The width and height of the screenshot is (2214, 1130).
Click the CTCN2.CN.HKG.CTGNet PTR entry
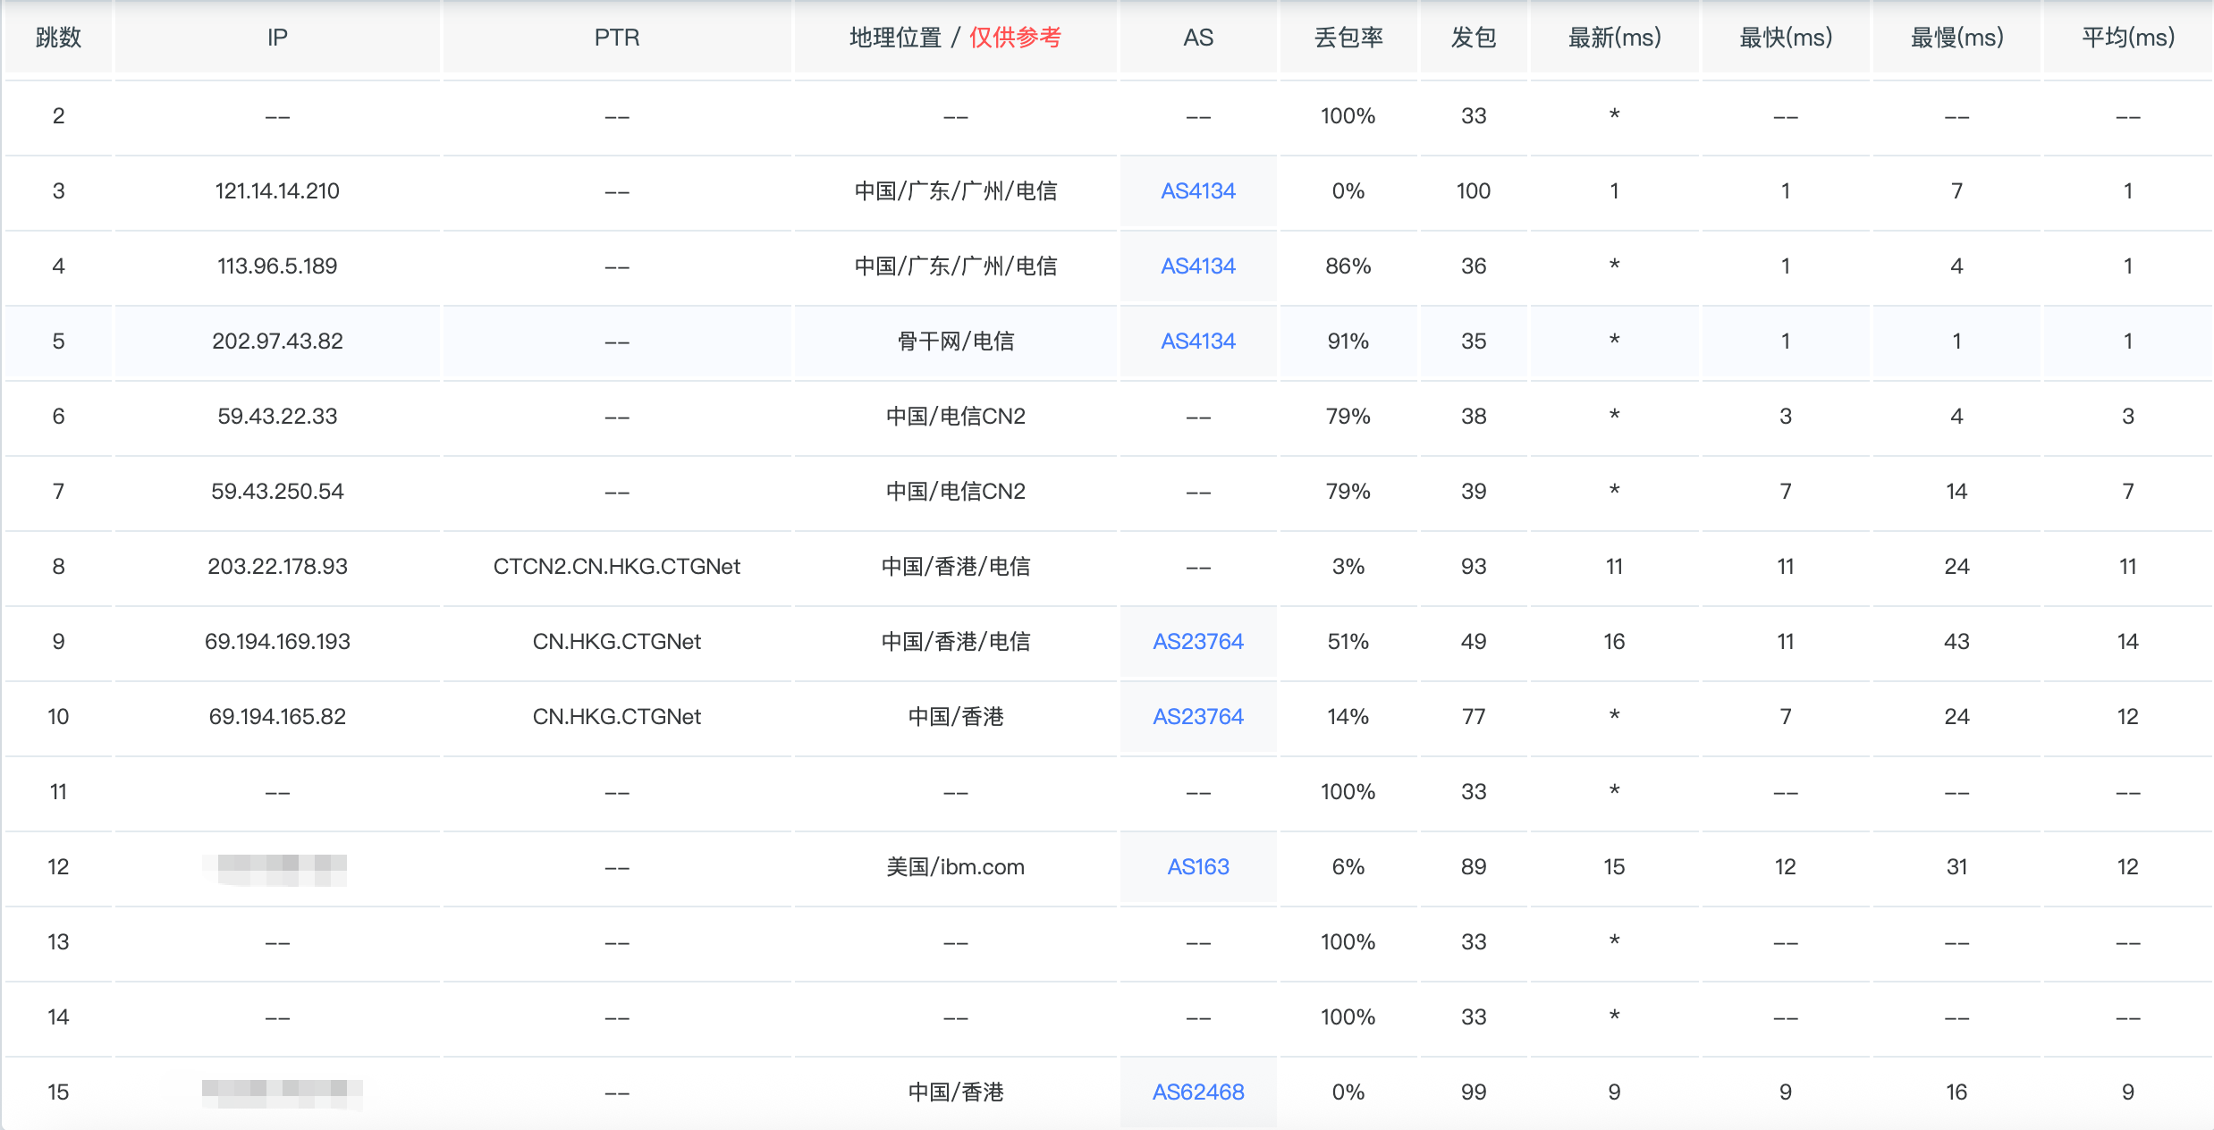[617, 566]
